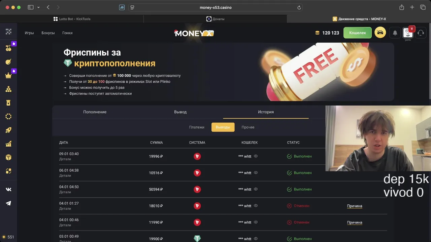Select the Выводы filter
Screen dimensions: 431x242
click(223, 127)
